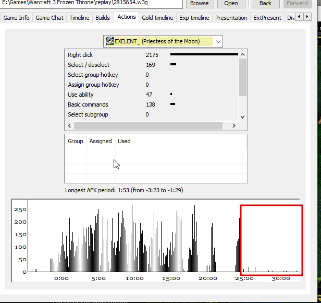321x303 pixels.
Task: Click the 20:00 label on the actions chart
Action: tap(208, 278)
